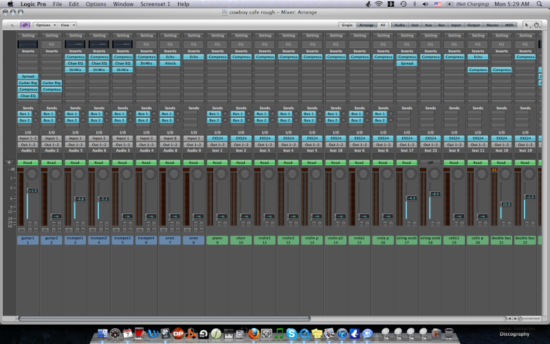Mute the trumpet1 channel
This screenshot has height=344, width=550.
click(77, 224)
